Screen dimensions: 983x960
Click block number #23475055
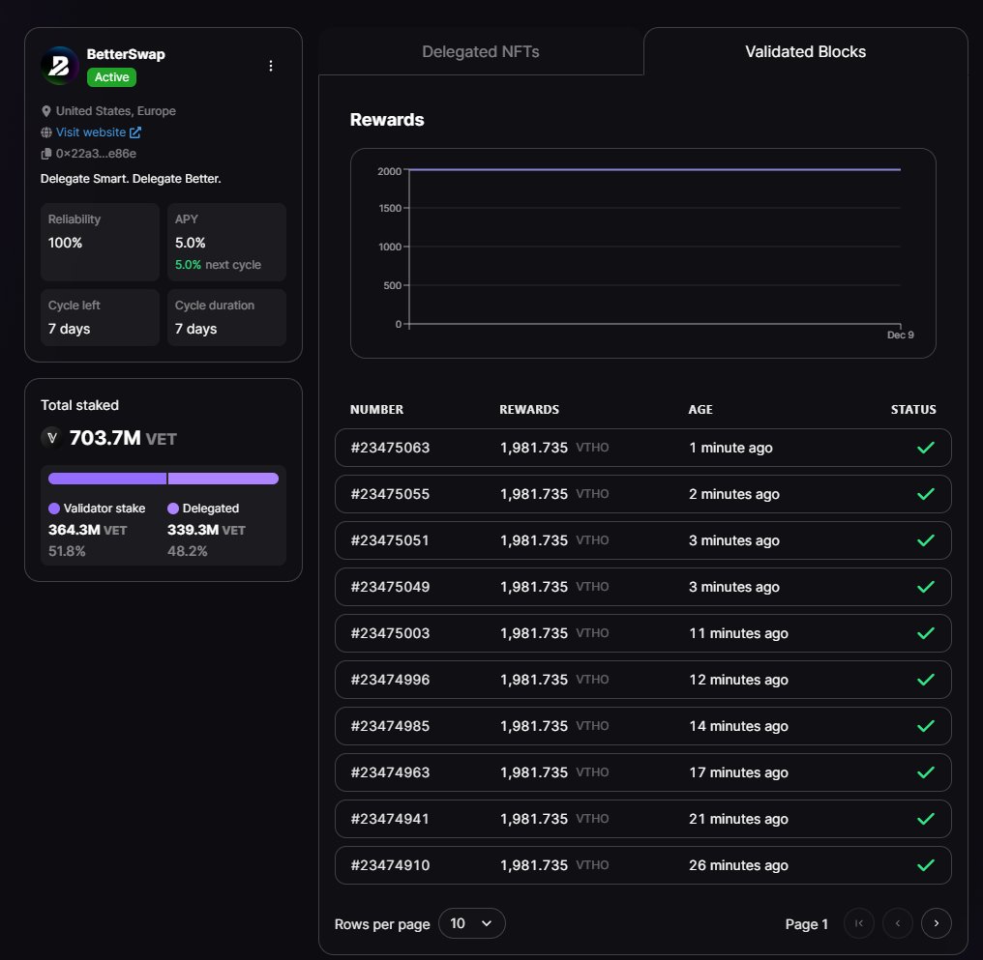point(390,494)
